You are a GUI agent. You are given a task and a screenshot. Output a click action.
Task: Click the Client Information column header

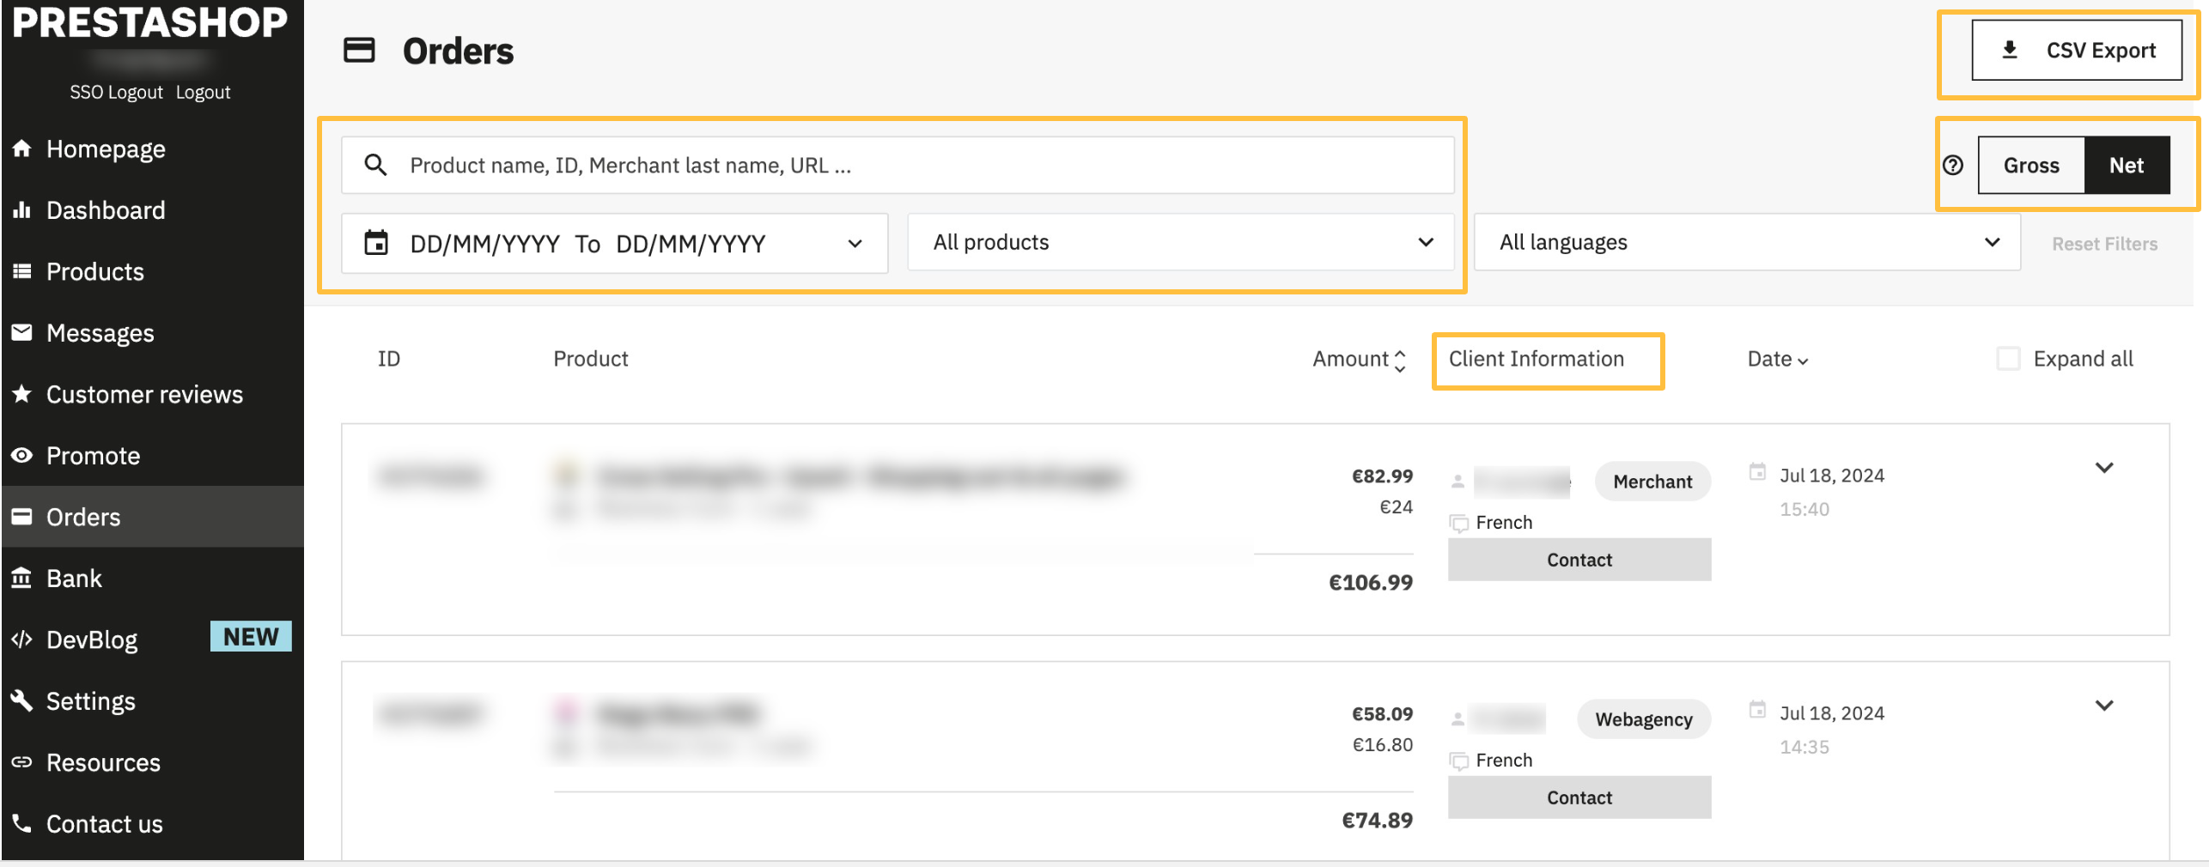[x=1536, y=359]
